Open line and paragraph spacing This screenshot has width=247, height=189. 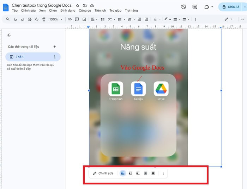(x=103, y=19)
